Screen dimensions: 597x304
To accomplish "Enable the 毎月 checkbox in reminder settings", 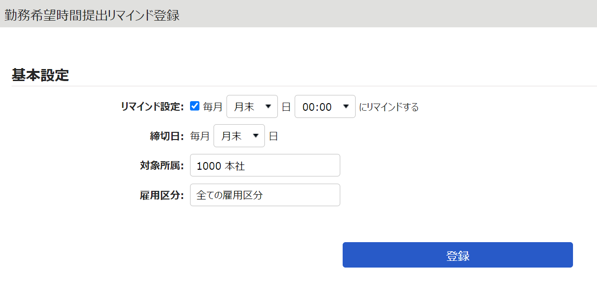I will pyautogui.click(x=194, y=106).
